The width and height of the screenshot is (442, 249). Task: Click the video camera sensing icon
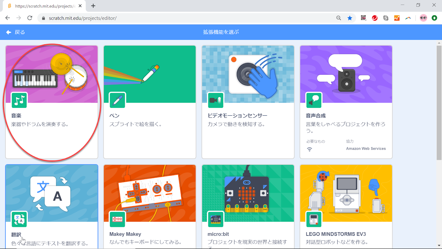click(x=216, y=100)
